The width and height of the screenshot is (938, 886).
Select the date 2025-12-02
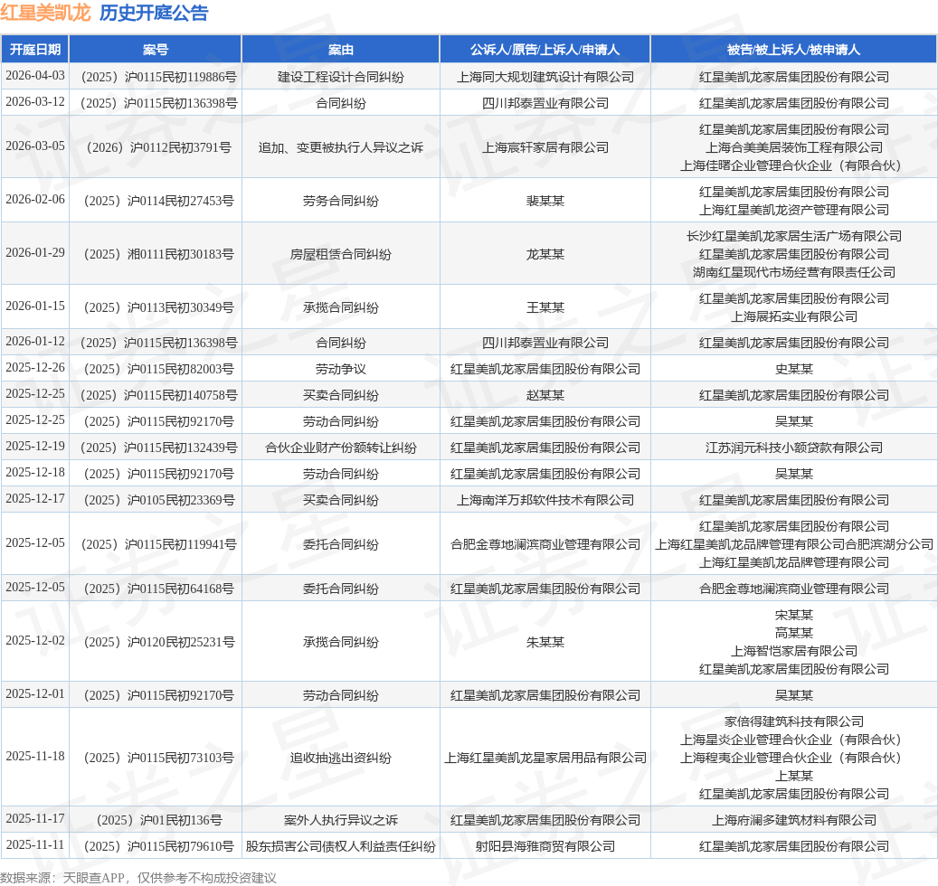[x=35, y=640]
